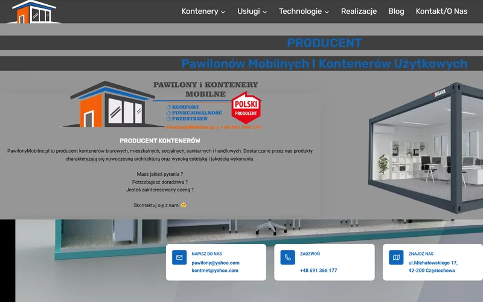Click the NAPISZ DO NAS label
This screenshot has width=483, height=302.
click(x=206, y=254)
